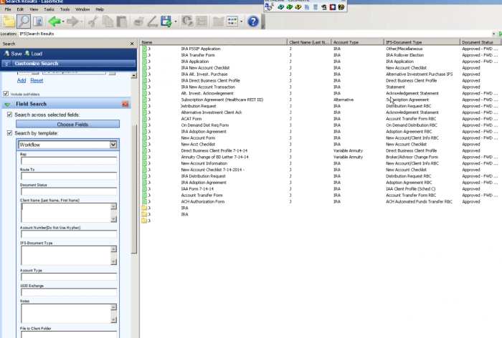Toggle the preview pane toolbar icon
Image resolution: width=502 pixels, height=338 pixels.
38,21
